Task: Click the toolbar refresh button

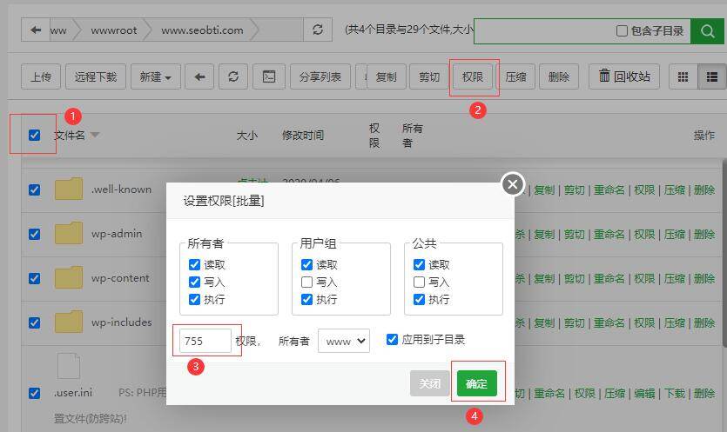Action: 233,76
